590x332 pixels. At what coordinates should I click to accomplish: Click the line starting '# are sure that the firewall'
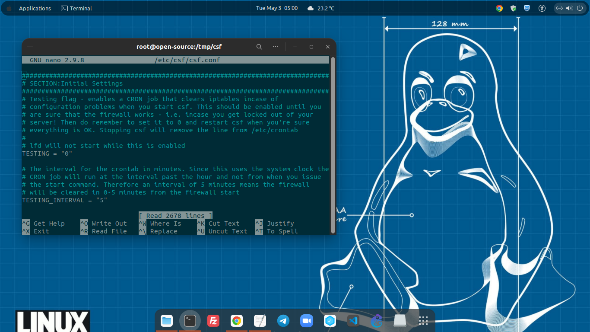pos(168,115)
